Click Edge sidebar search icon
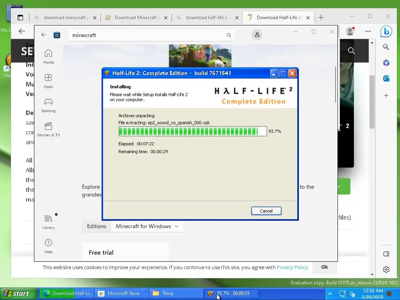 click(x=386, y=47)
